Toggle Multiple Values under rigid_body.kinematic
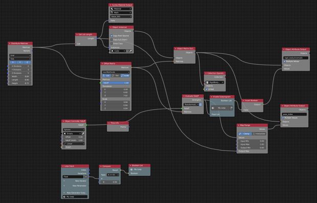This screenshot has width=317, height=203. click(x=285, y=61)
